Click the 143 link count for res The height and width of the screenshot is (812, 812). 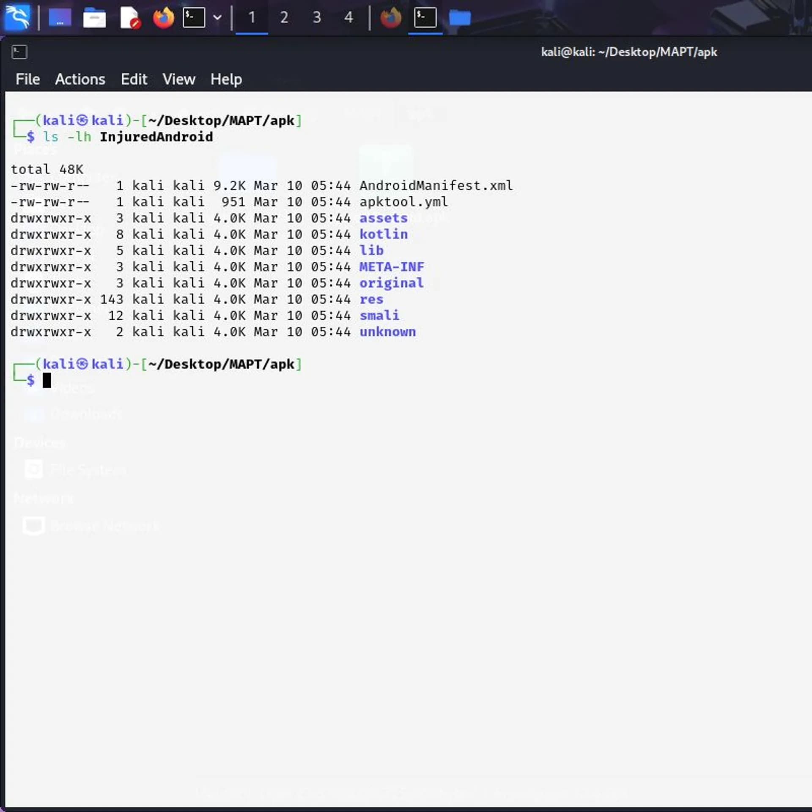112,299
